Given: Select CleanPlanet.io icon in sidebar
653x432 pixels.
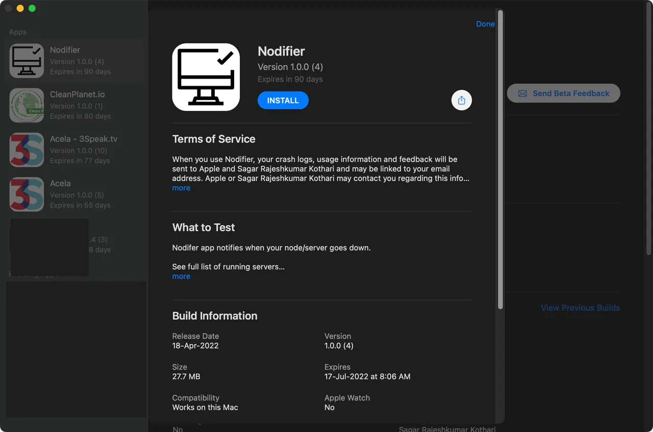Looking at the screenshot, I should pyautogui.click(x=27, y=106).
